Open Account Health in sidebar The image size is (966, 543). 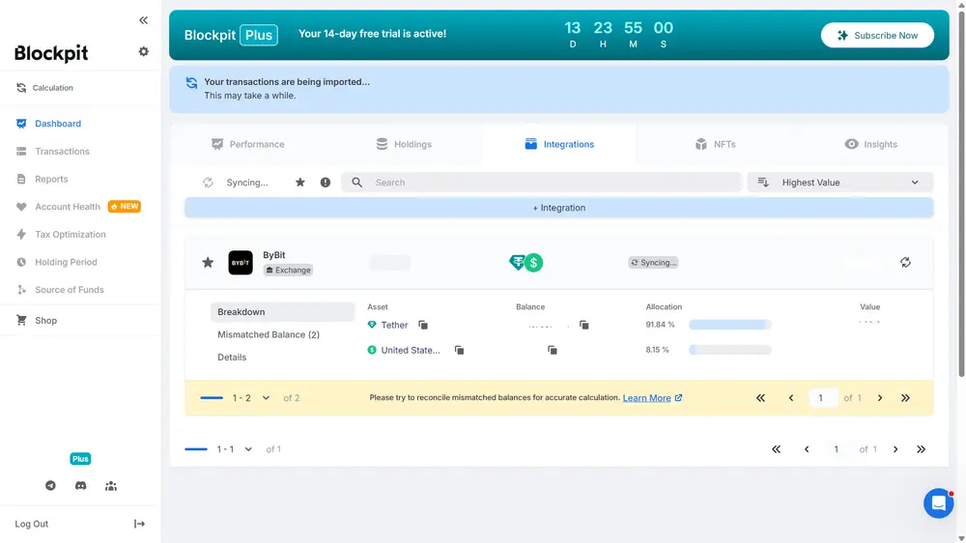point(68,207)
